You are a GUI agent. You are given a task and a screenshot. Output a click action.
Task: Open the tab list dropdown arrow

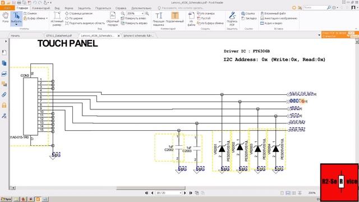[319, 35]
